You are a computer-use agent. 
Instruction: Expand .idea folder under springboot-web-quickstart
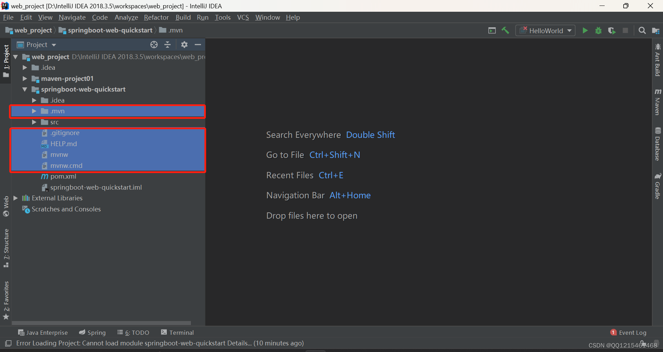tap(34, 100)
